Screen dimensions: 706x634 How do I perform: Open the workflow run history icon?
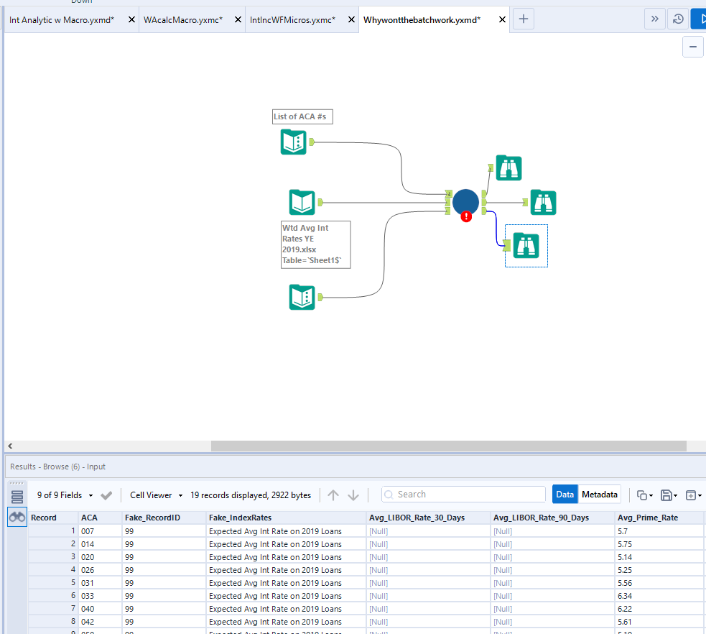[677, 19]
